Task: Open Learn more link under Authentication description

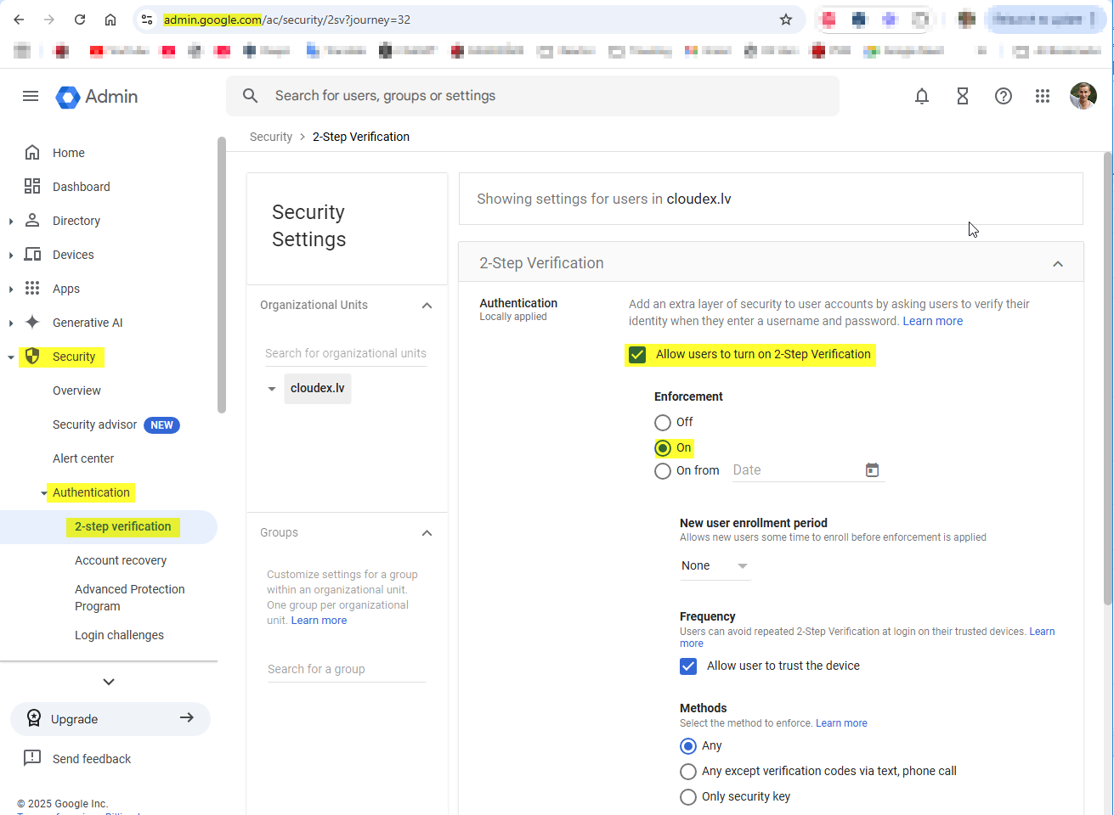Action: pos(933,321)
